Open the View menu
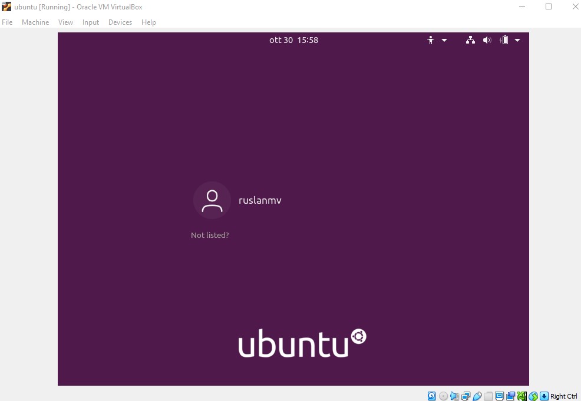The image size is (581, 401). click(x=65, y=22)
